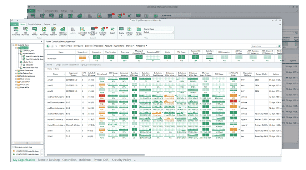Open the navigation history dropdown arrow
Image resolution: width=306 pixels, height=170 pixels.
56,46
